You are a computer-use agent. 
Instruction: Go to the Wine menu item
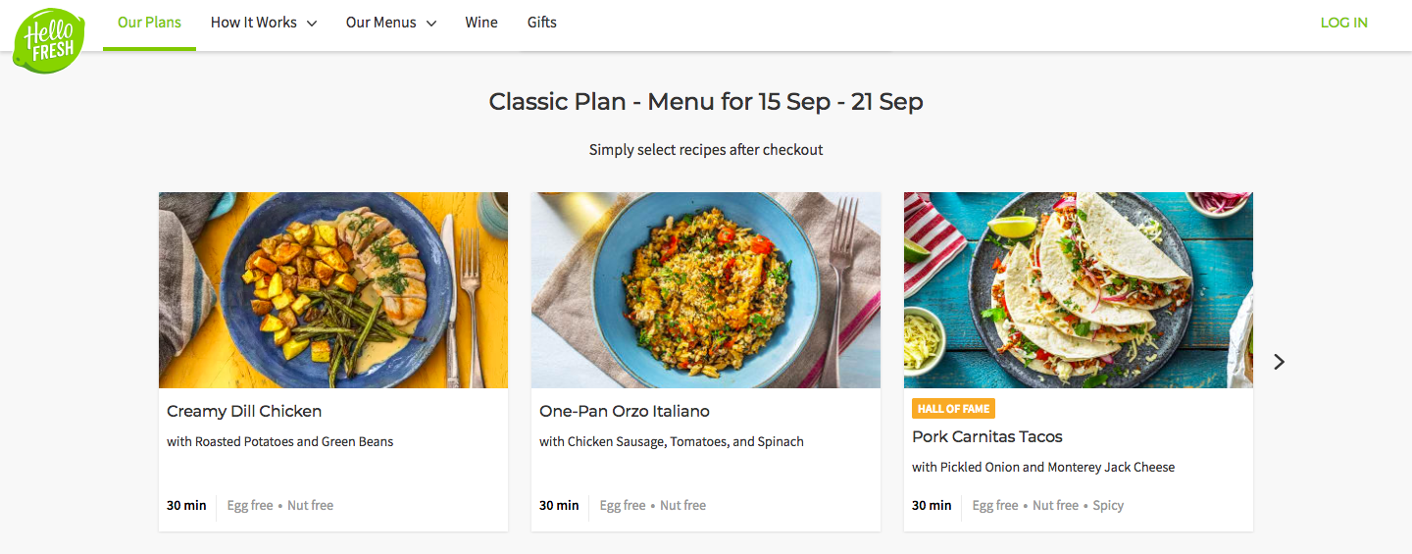pyautogui.click(x=481, y=23)
